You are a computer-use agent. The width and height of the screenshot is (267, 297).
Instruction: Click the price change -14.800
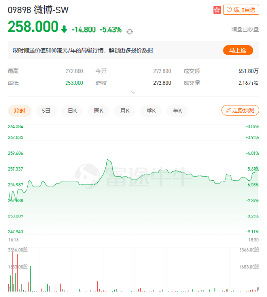point(83,30)
